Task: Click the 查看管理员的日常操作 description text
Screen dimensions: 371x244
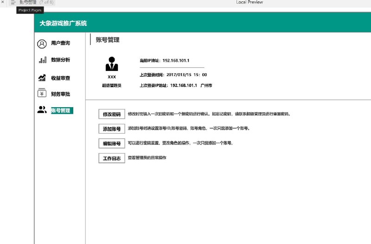Action: (147, 158)
